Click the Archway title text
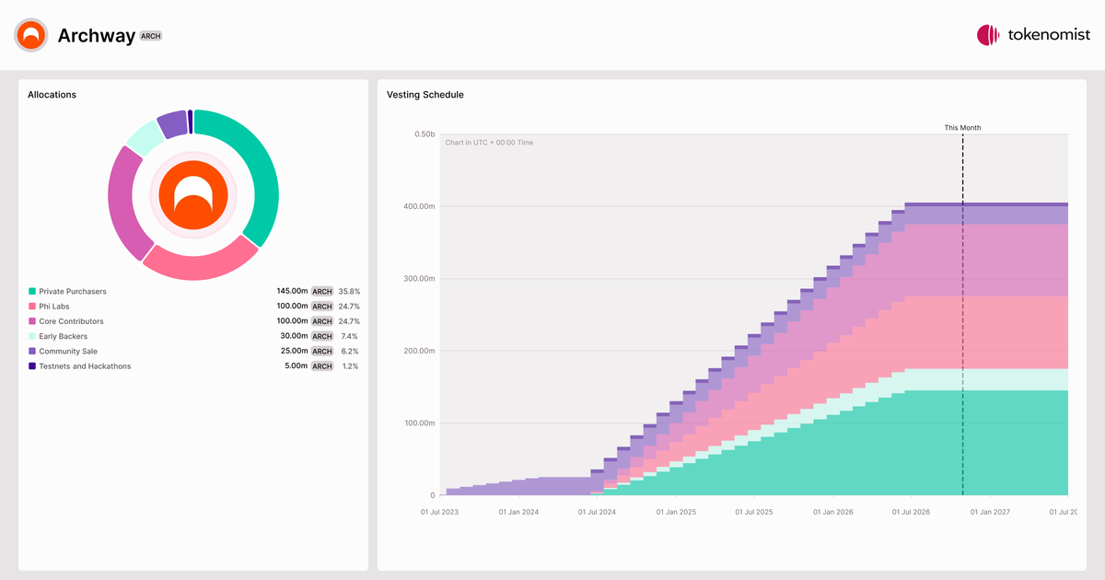 coord(97,36)
